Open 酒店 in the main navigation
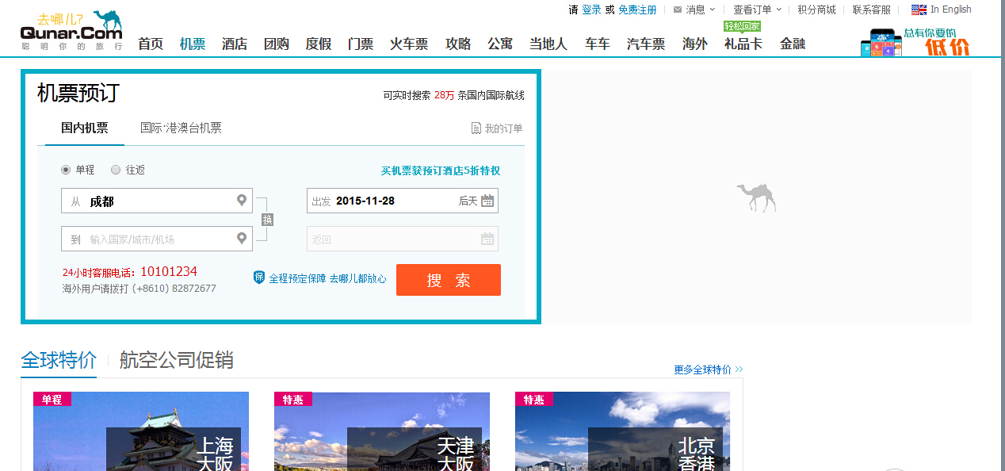The width and height of the screenshot is (1005, 471). [x=235, y=44]
